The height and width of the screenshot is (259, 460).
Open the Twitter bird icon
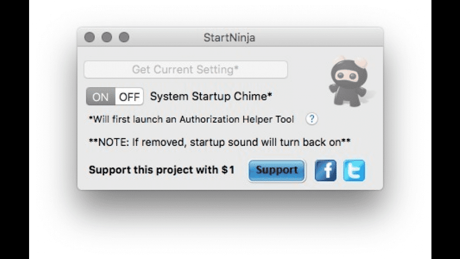[354, 171]
